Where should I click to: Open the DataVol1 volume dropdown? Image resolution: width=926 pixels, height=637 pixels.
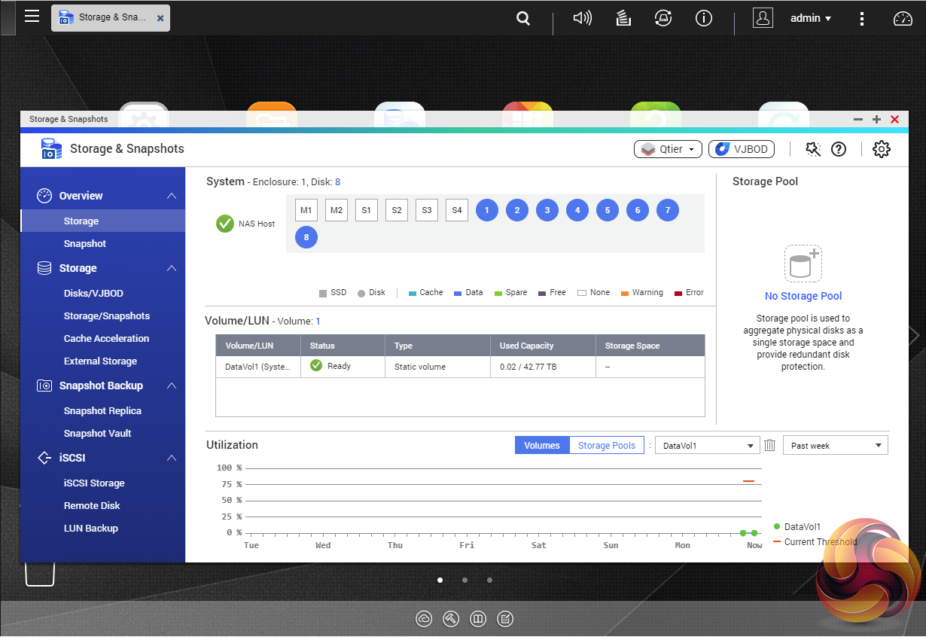[707, 446]
